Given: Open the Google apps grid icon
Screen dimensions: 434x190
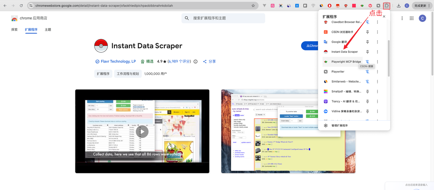Looking at the screenshot, I should click(412, 18).
